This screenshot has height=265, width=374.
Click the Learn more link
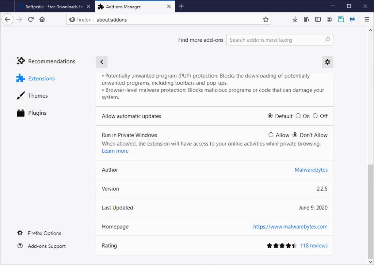115,151
